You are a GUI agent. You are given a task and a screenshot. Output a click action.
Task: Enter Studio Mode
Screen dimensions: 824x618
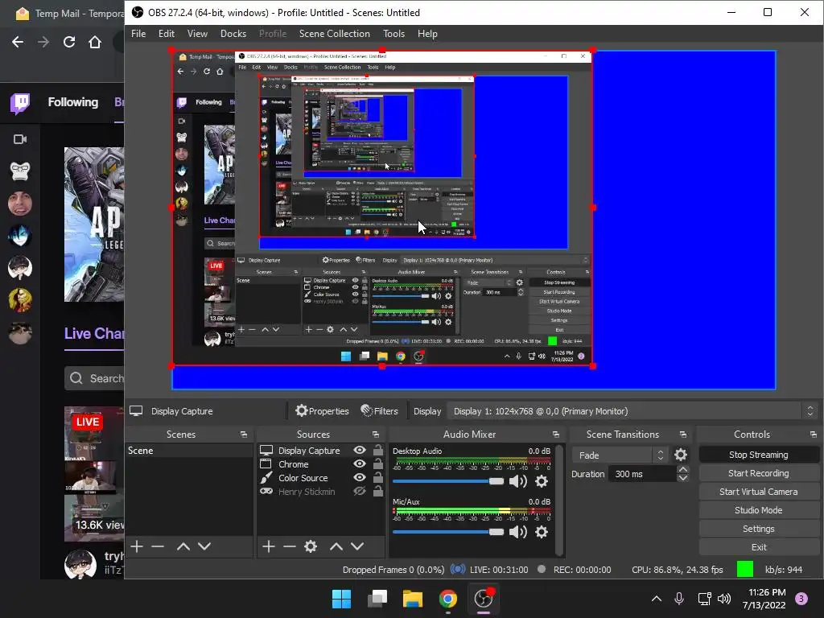(x=758, y=509)
